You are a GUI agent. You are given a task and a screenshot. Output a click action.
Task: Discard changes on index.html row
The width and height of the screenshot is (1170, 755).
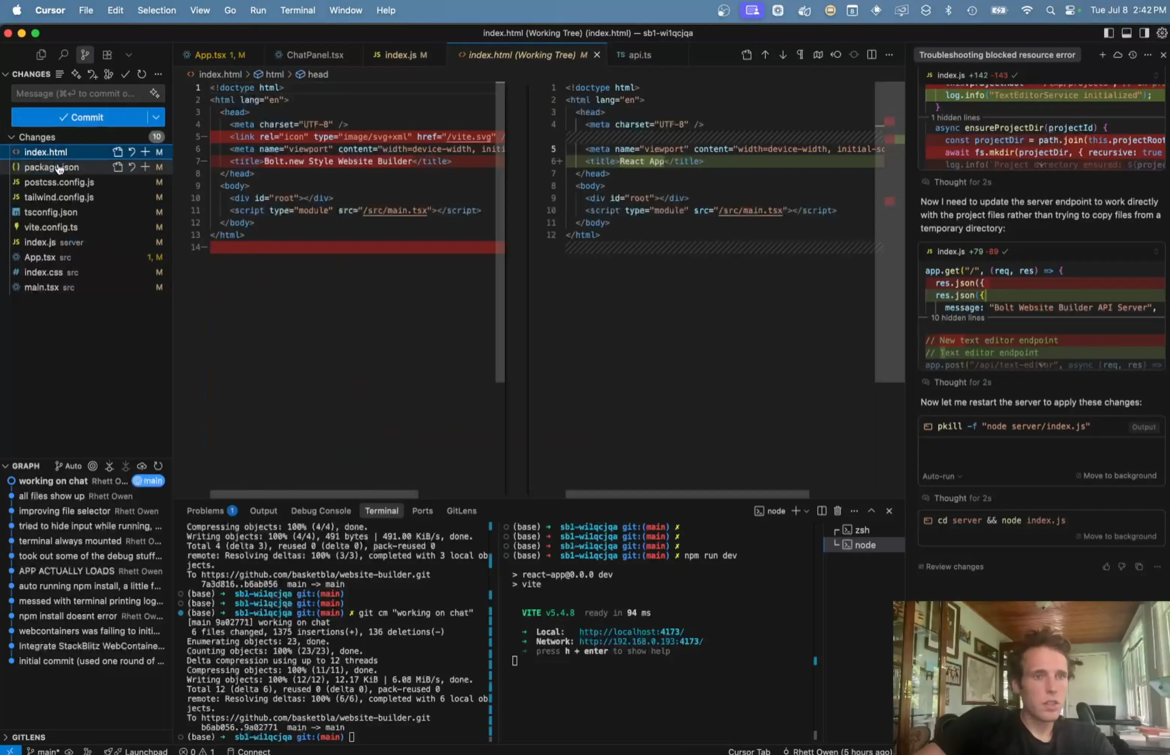click(x=132, y=152)
